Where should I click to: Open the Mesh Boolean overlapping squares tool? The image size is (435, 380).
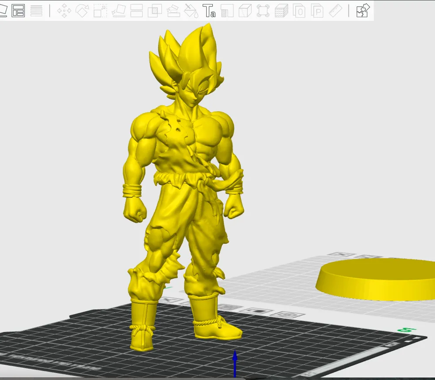coord(155,11)
